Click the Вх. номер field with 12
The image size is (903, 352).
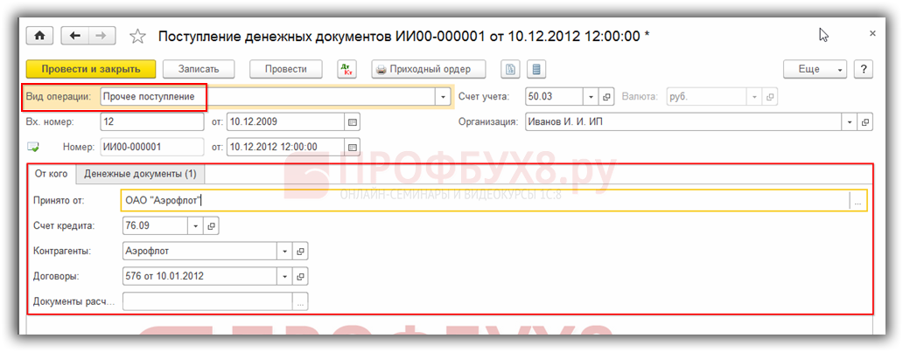[x=152, y=122]
